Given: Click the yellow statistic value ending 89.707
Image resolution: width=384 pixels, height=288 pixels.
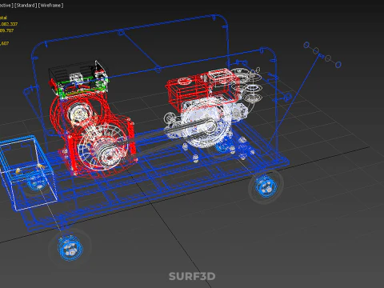Looking at the screenshot, I should pyautogui.click(x=6, y=30).
